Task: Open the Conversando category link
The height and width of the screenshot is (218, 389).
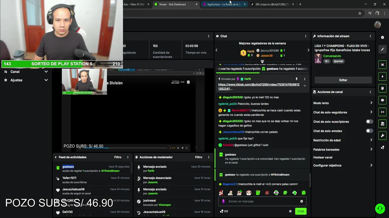Action: [332, 56]
